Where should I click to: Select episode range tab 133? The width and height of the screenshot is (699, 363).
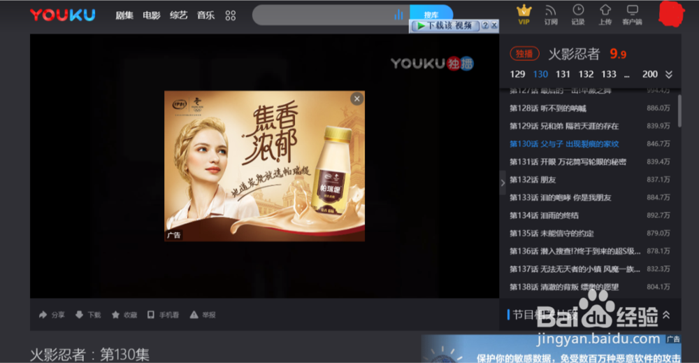609,74
